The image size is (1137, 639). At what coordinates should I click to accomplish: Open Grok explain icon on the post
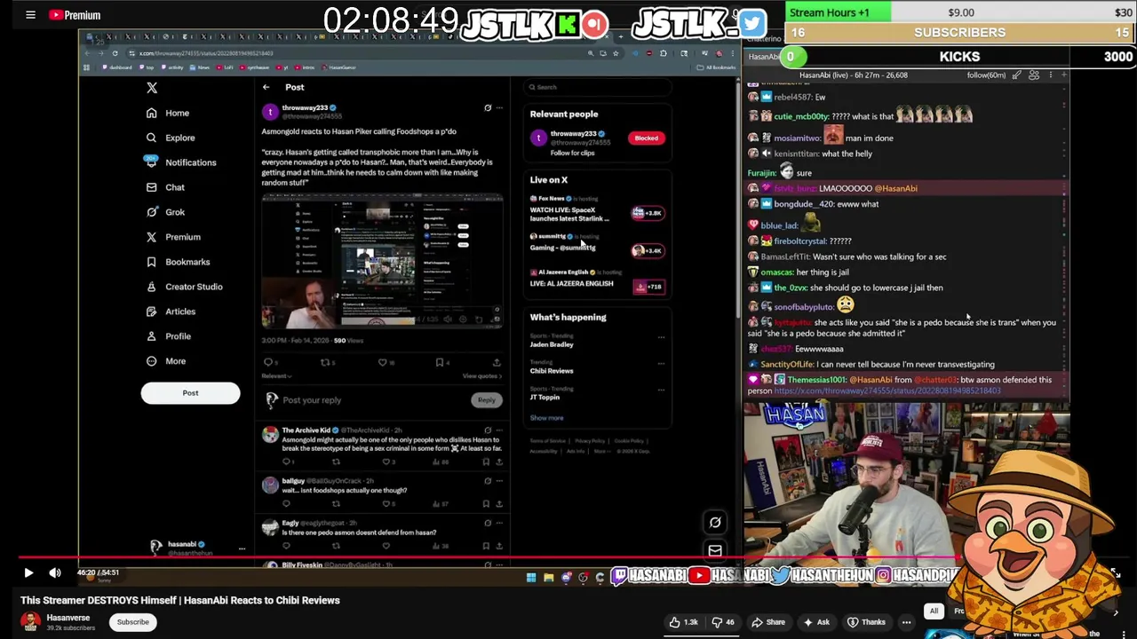[488, 107]
